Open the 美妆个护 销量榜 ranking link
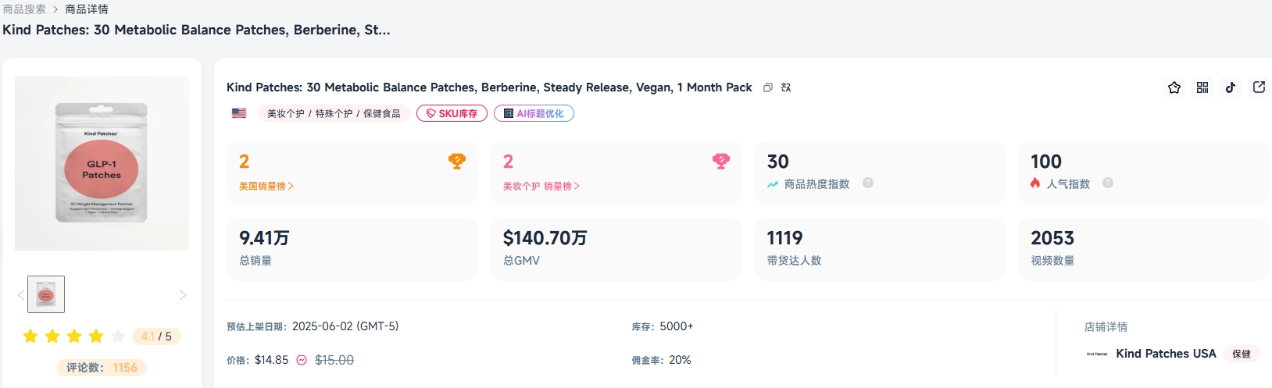The width and height of the screenshot is (1272, 388). pos(541,187)
